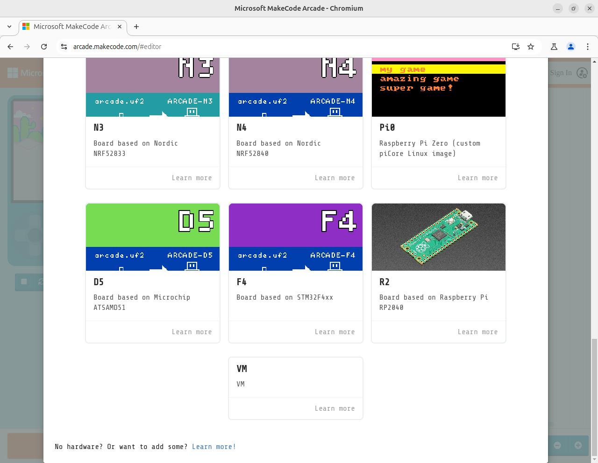The image size is (598, 463).
Task: Click Learn more on the VM card
Action: [x=335, y=408]
